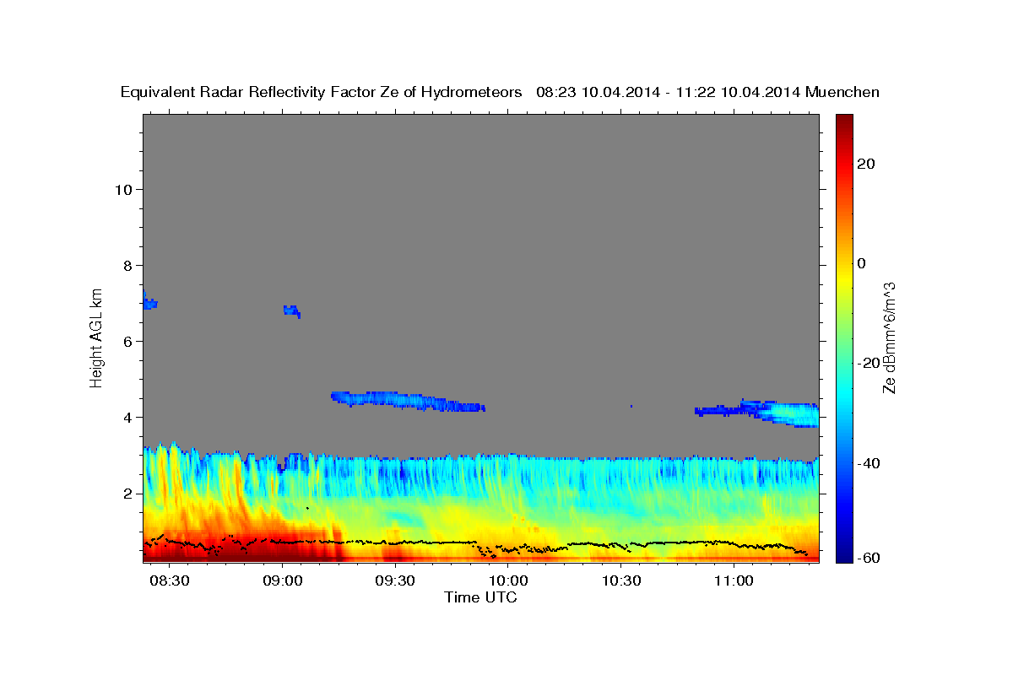Viewport: 1013px width, 675px height.
Task: Click the height tick label '4'
Action: coord(127,417)
